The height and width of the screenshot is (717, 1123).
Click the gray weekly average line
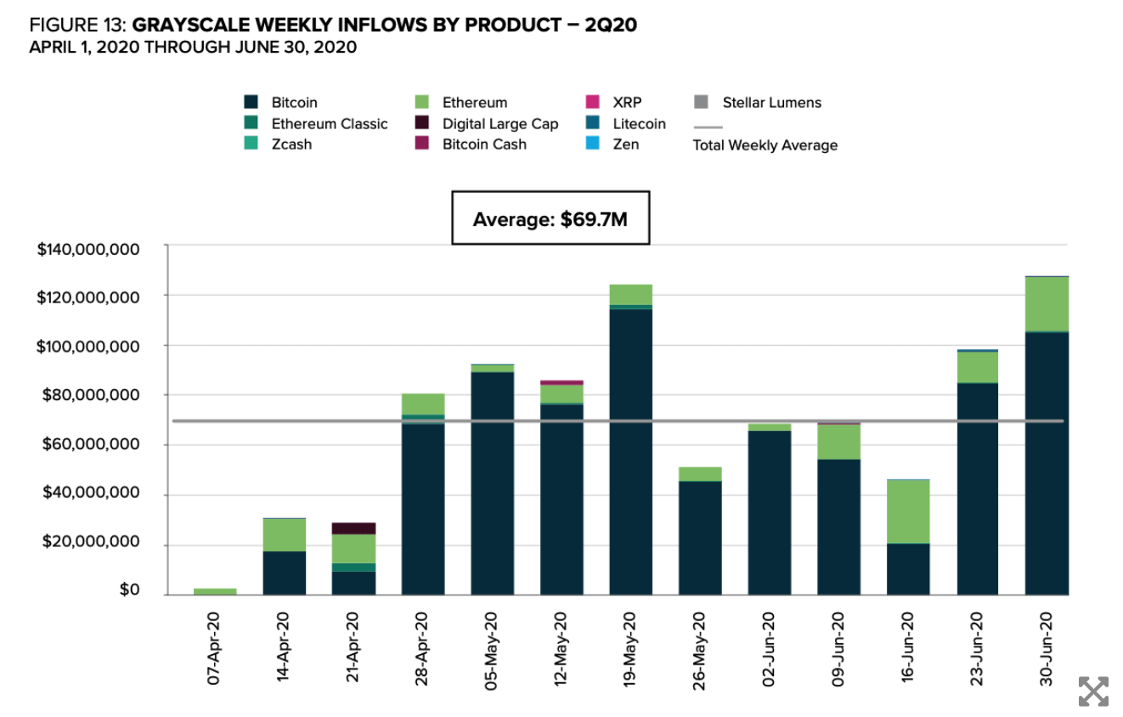tap(618, 421)
